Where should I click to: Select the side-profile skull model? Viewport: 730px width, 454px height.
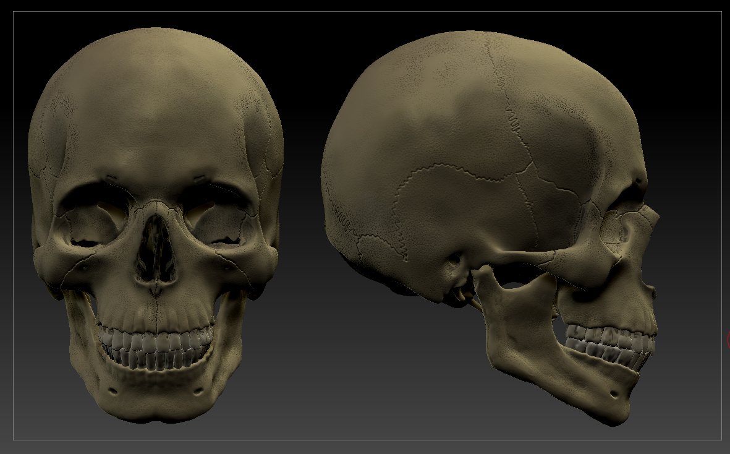tap(490, 228)
